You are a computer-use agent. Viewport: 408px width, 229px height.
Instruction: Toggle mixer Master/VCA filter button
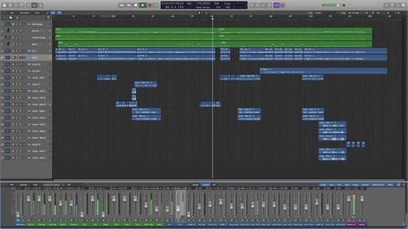tap(378, 185)
